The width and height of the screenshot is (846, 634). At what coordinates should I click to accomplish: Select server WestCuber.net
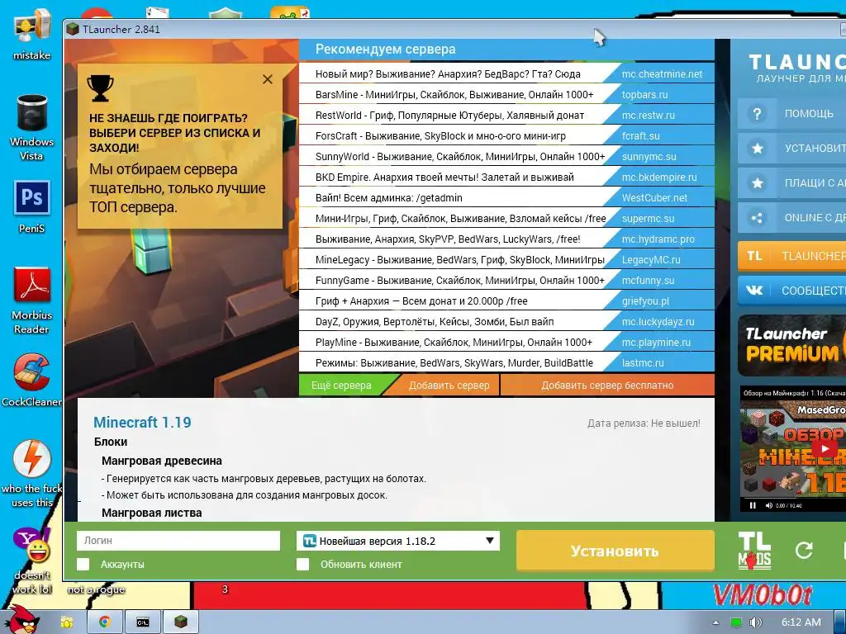point(654,198)
